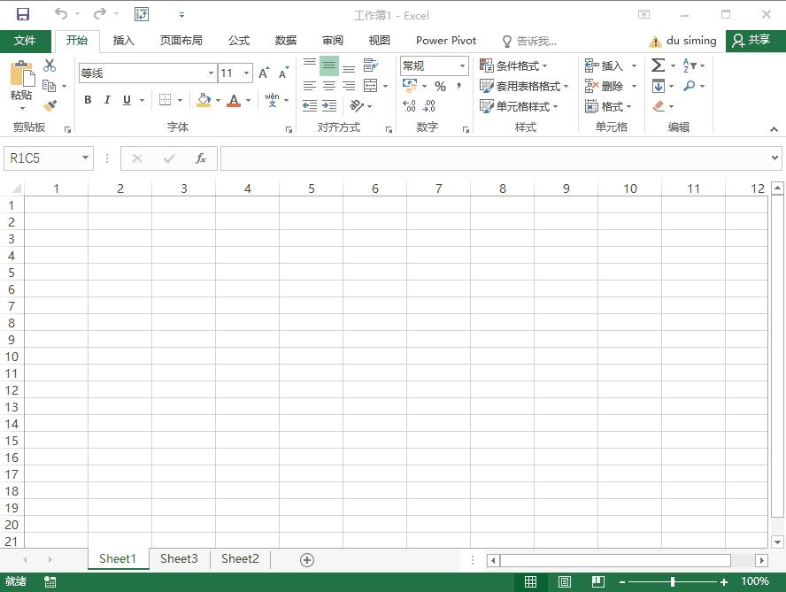Click the 共享 share button
This screenshot has width=786, height=592.
pyautogui.click(x=751, y=40)
